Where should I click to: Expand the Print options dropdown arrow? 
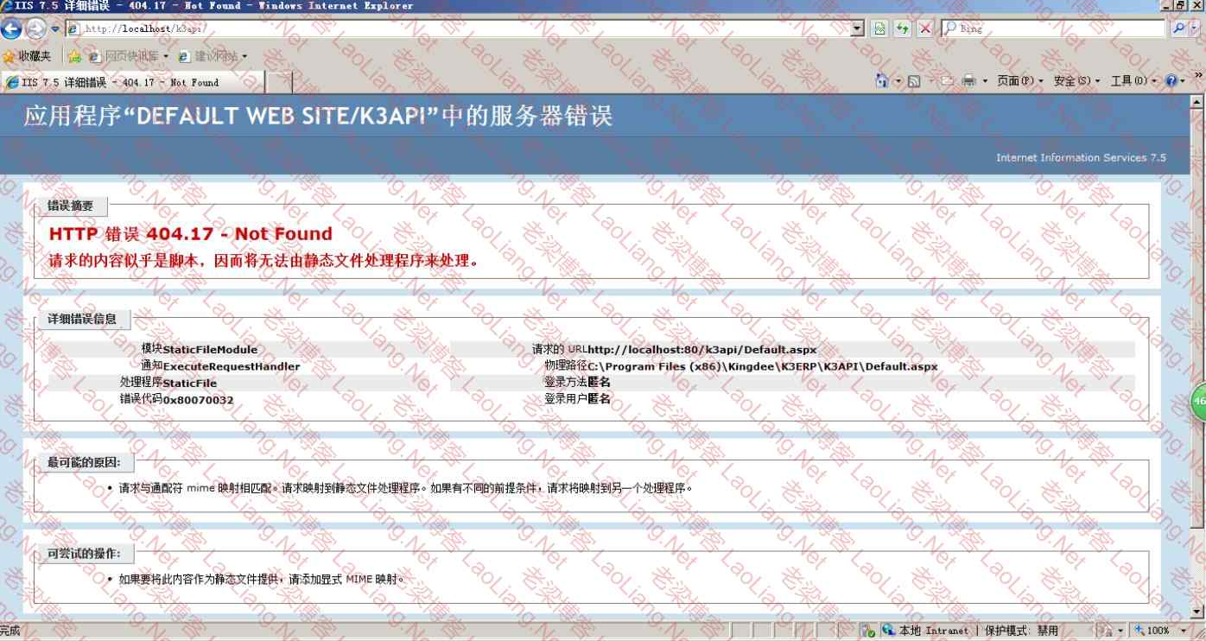(985, 81)
